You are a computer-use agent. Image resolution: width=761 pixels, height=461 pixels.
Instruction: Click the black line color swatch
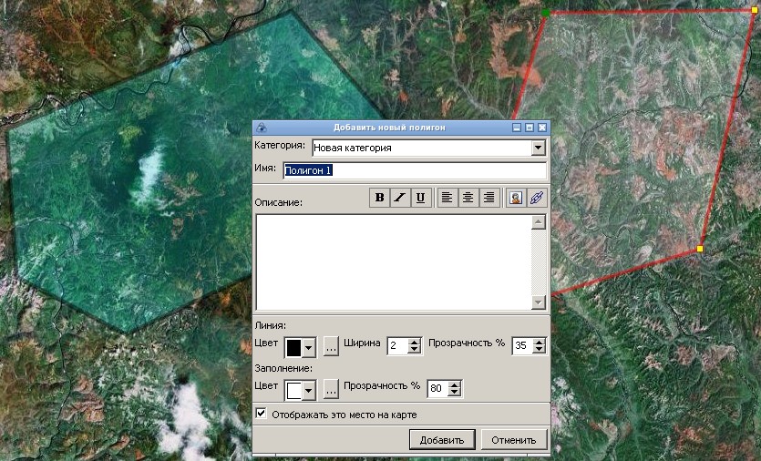coord(294,347)
